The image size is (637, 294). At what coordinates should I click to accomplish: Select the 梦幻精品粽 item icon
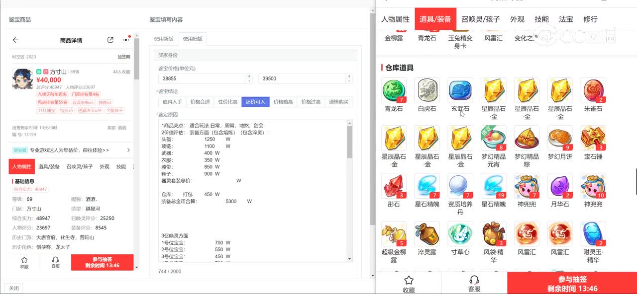point(527,138)
